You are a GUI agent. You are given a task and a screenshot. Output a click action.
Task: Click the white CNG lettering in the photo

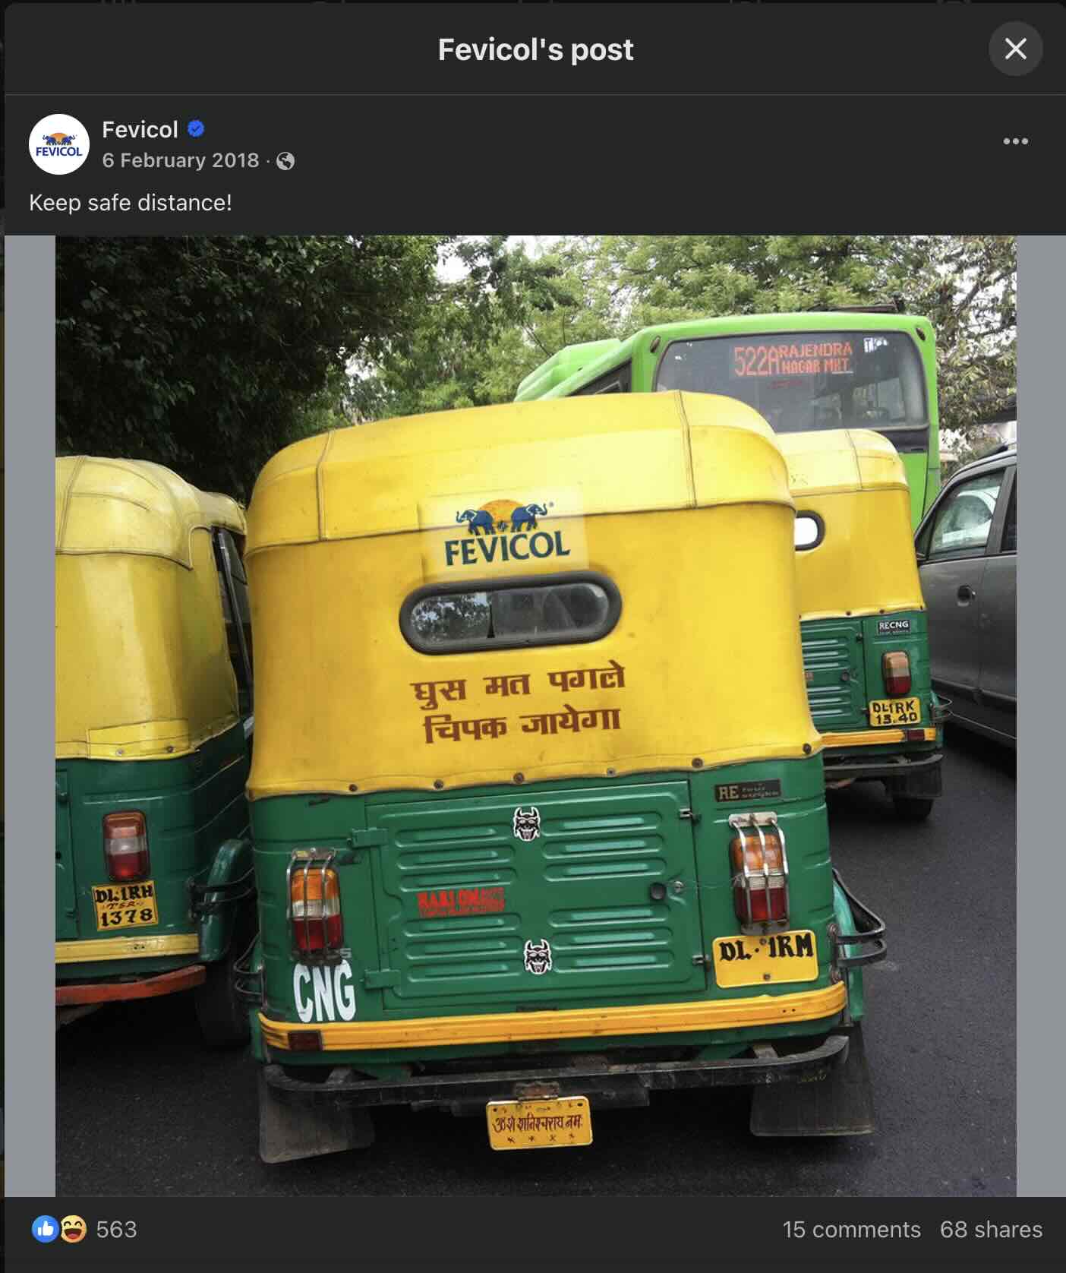pos(323,992)
